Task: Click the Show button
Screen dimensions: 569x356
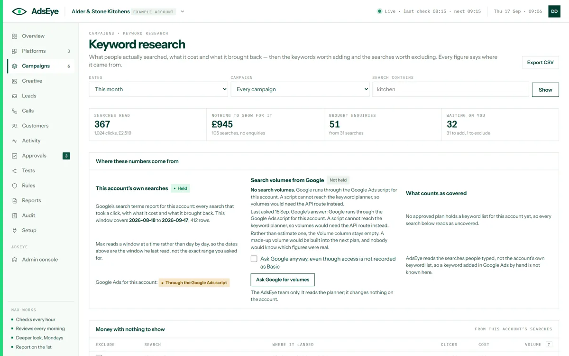Action: tap(545, 90)
